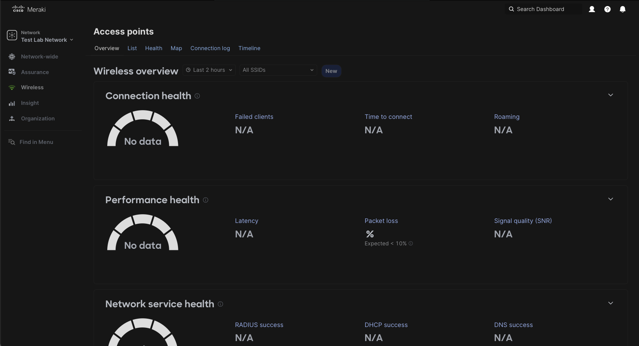Select the Assurance sidebar icon
Screen dimensions: 639x346
pos(12,72)
